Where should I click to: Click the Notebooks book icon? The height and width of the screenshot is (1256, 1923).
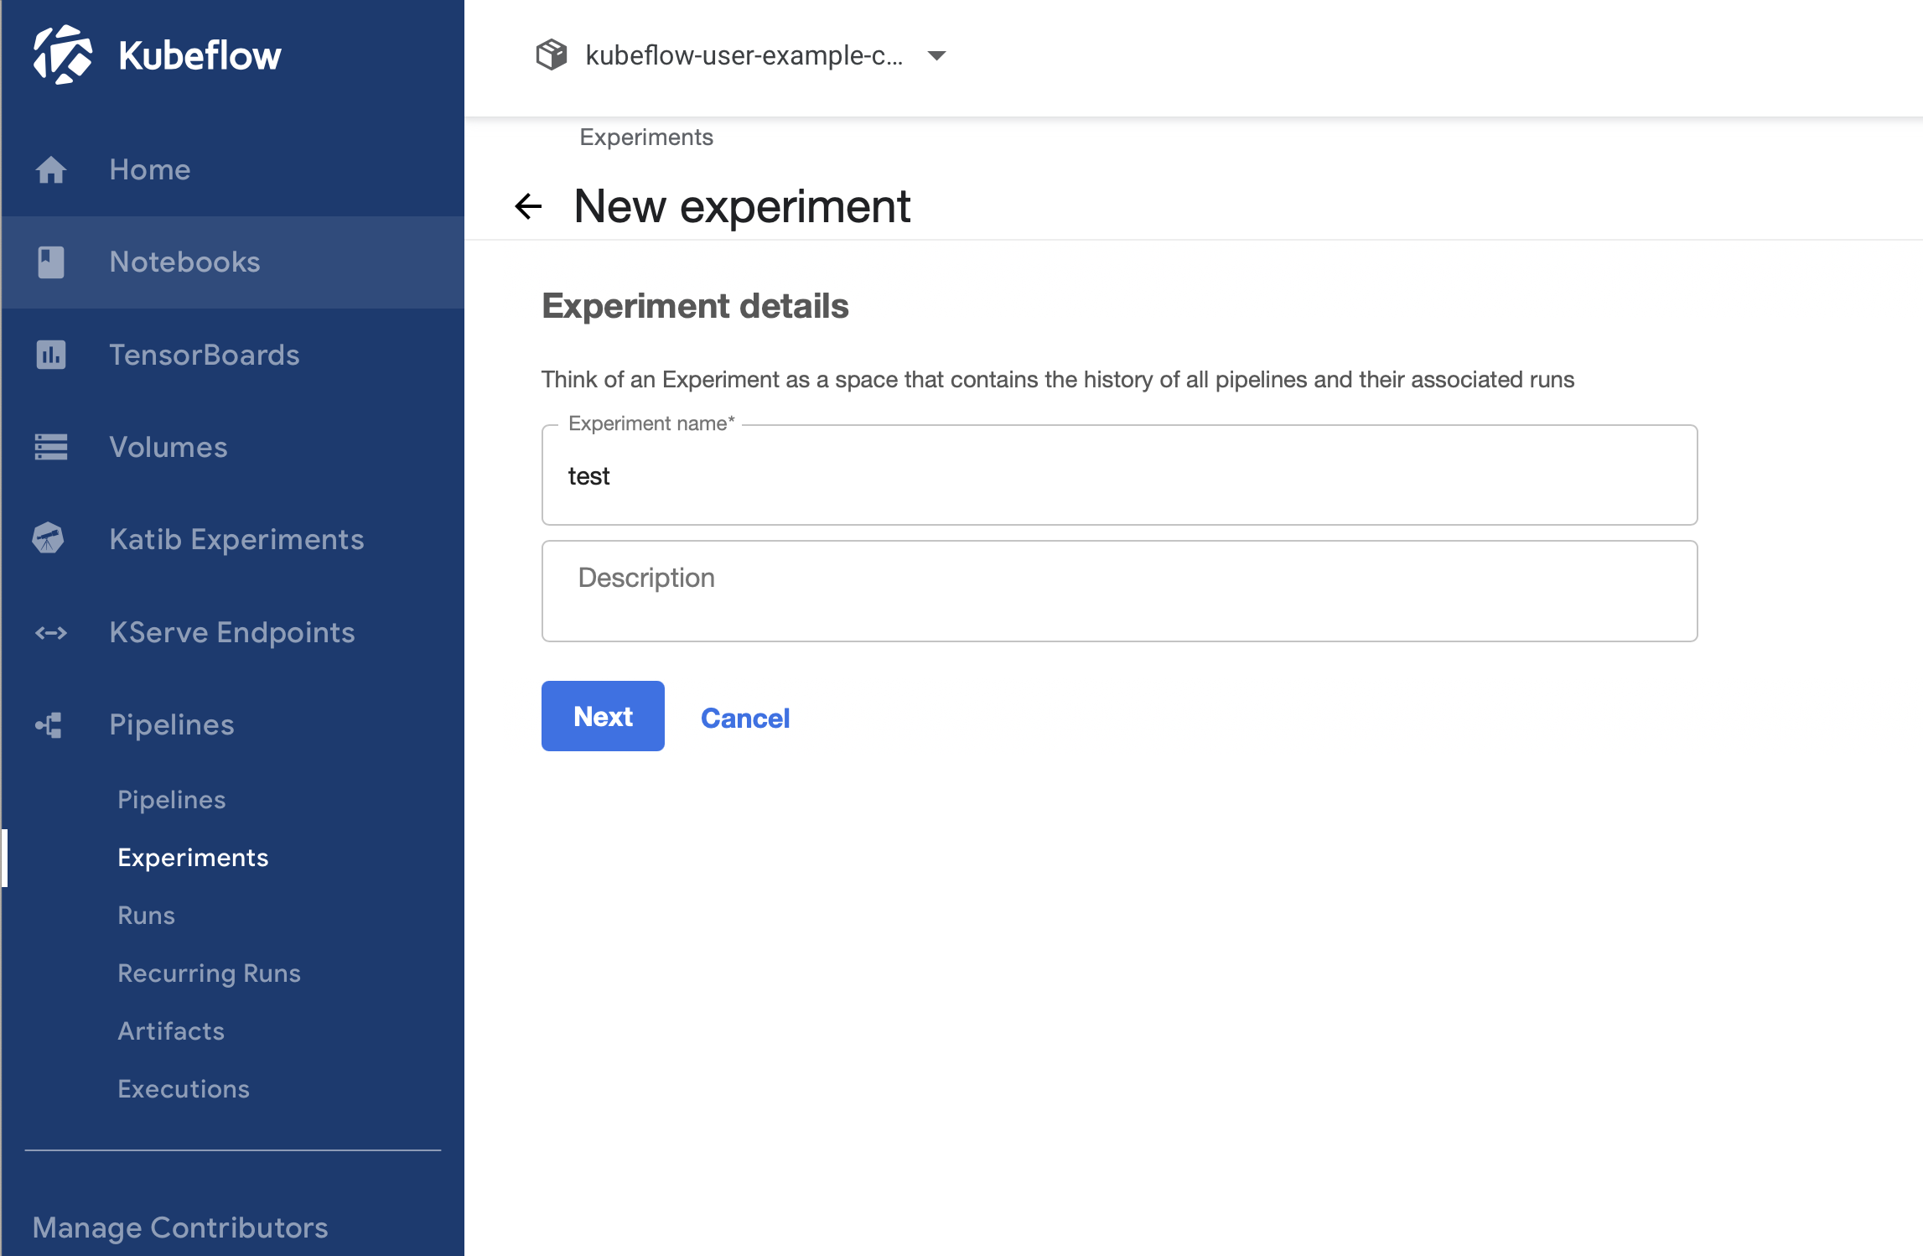click(x=51, y=262)
